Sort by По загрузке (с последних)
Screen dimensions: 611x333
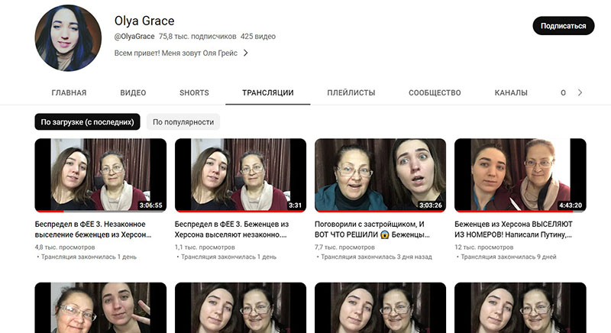(87, 122)
